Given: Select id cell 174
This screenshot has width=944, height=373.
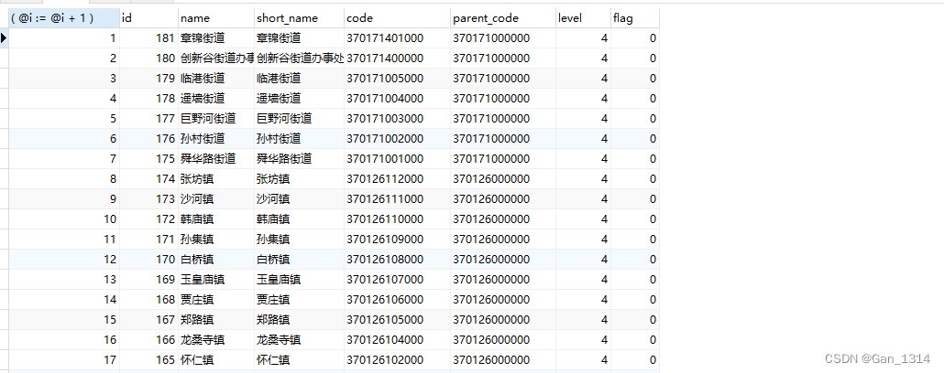Looking at the screenshot, I should [148, 179].
